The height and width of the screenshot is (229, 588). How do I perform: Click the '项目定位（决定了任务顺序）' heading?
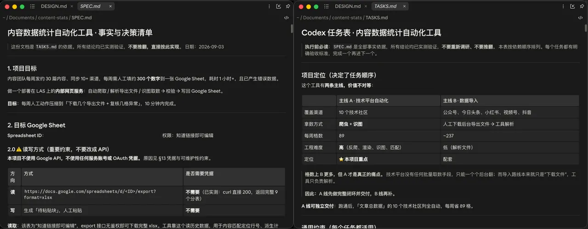click(340, 75)
